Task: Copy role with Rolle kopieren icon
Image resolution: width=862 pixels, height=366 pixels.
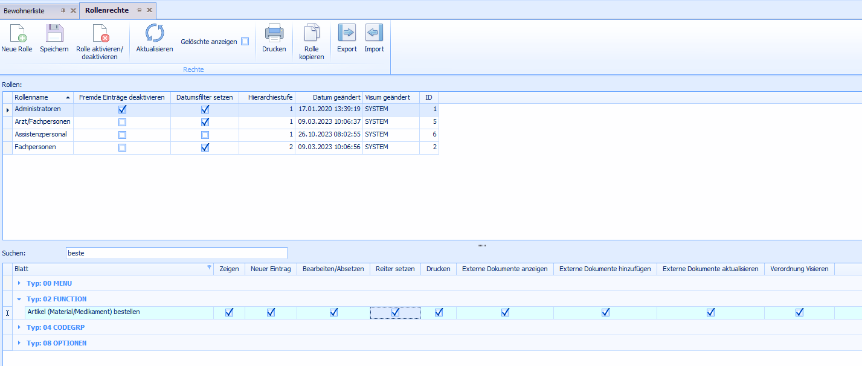Action: point(312,34)
